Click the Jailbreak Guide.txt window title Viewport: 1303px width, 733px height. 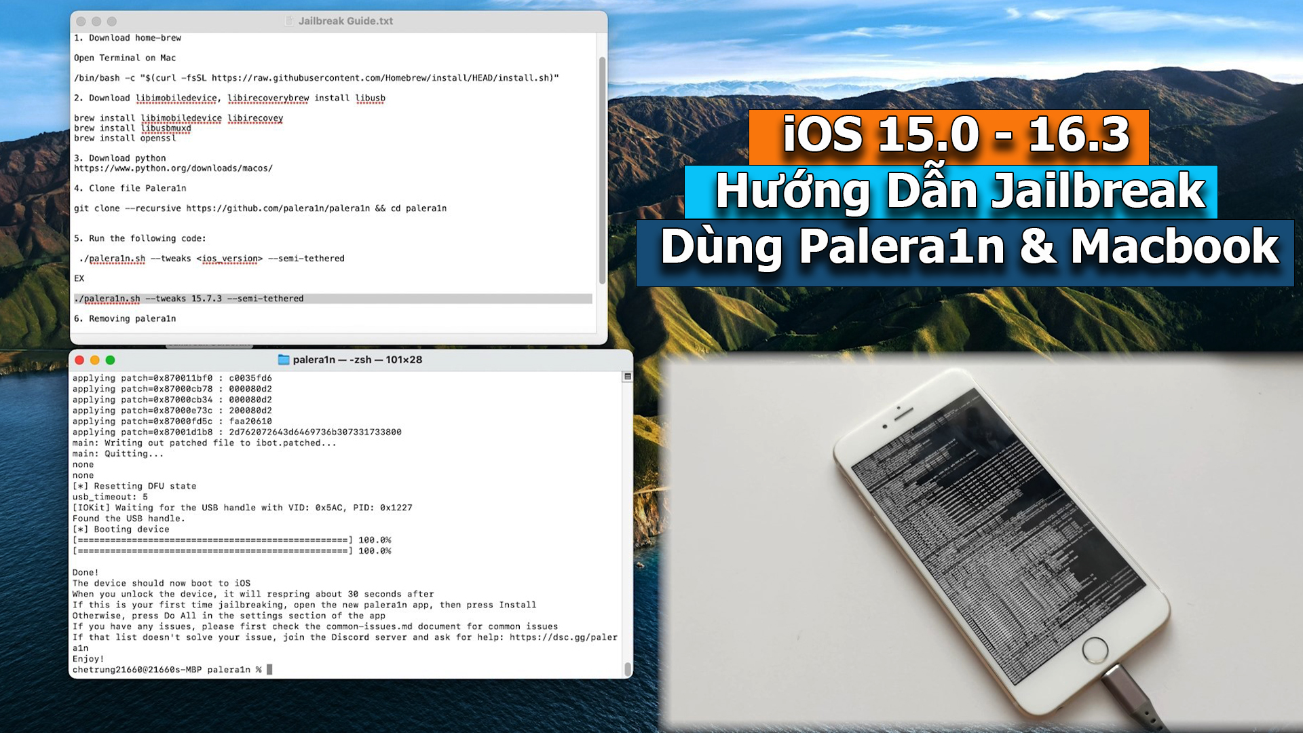click(x=345, y=21)
